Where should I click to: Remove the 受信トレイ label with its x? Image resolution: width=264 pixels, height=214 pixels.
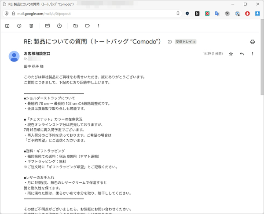pos(194,42)
